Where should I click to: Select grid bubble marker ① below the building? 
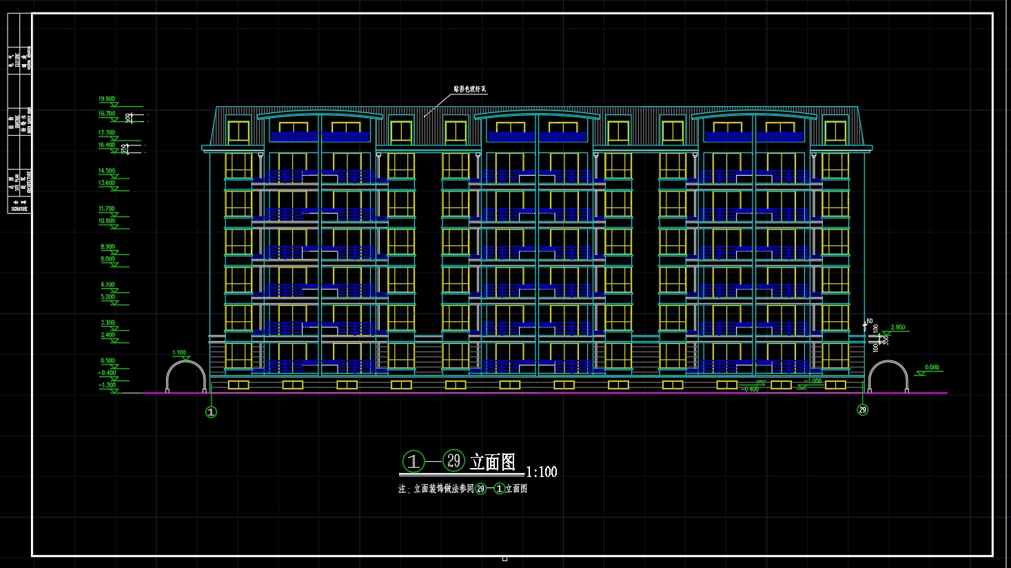coord(210,412)
